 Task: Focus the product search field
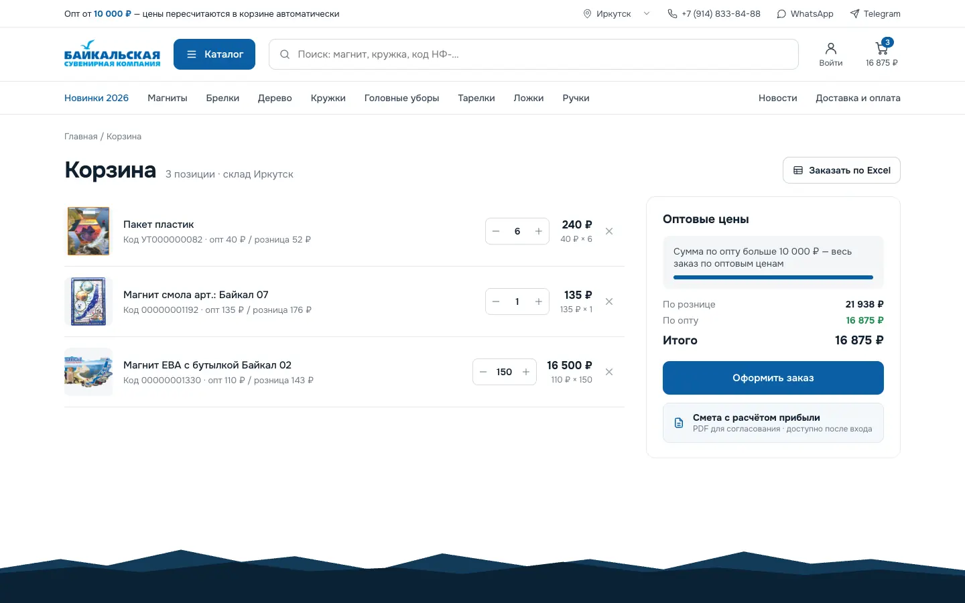(533, 54)
